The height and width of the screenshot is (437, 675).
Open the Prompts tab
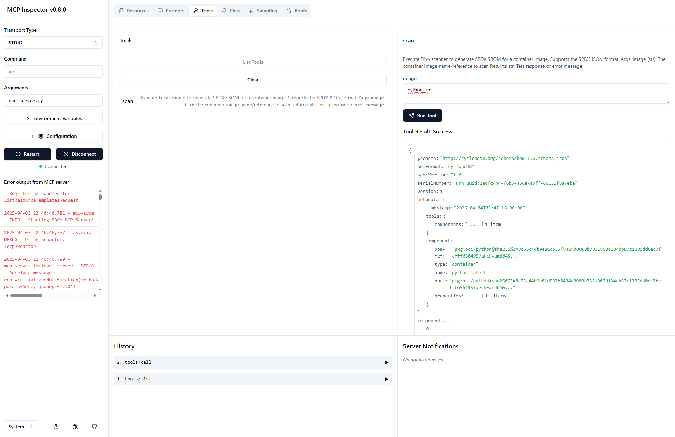tap(171, 11)
